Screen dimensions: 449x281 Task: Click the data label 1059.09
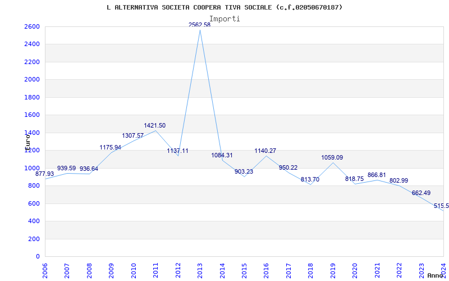[x=332, y=158]
